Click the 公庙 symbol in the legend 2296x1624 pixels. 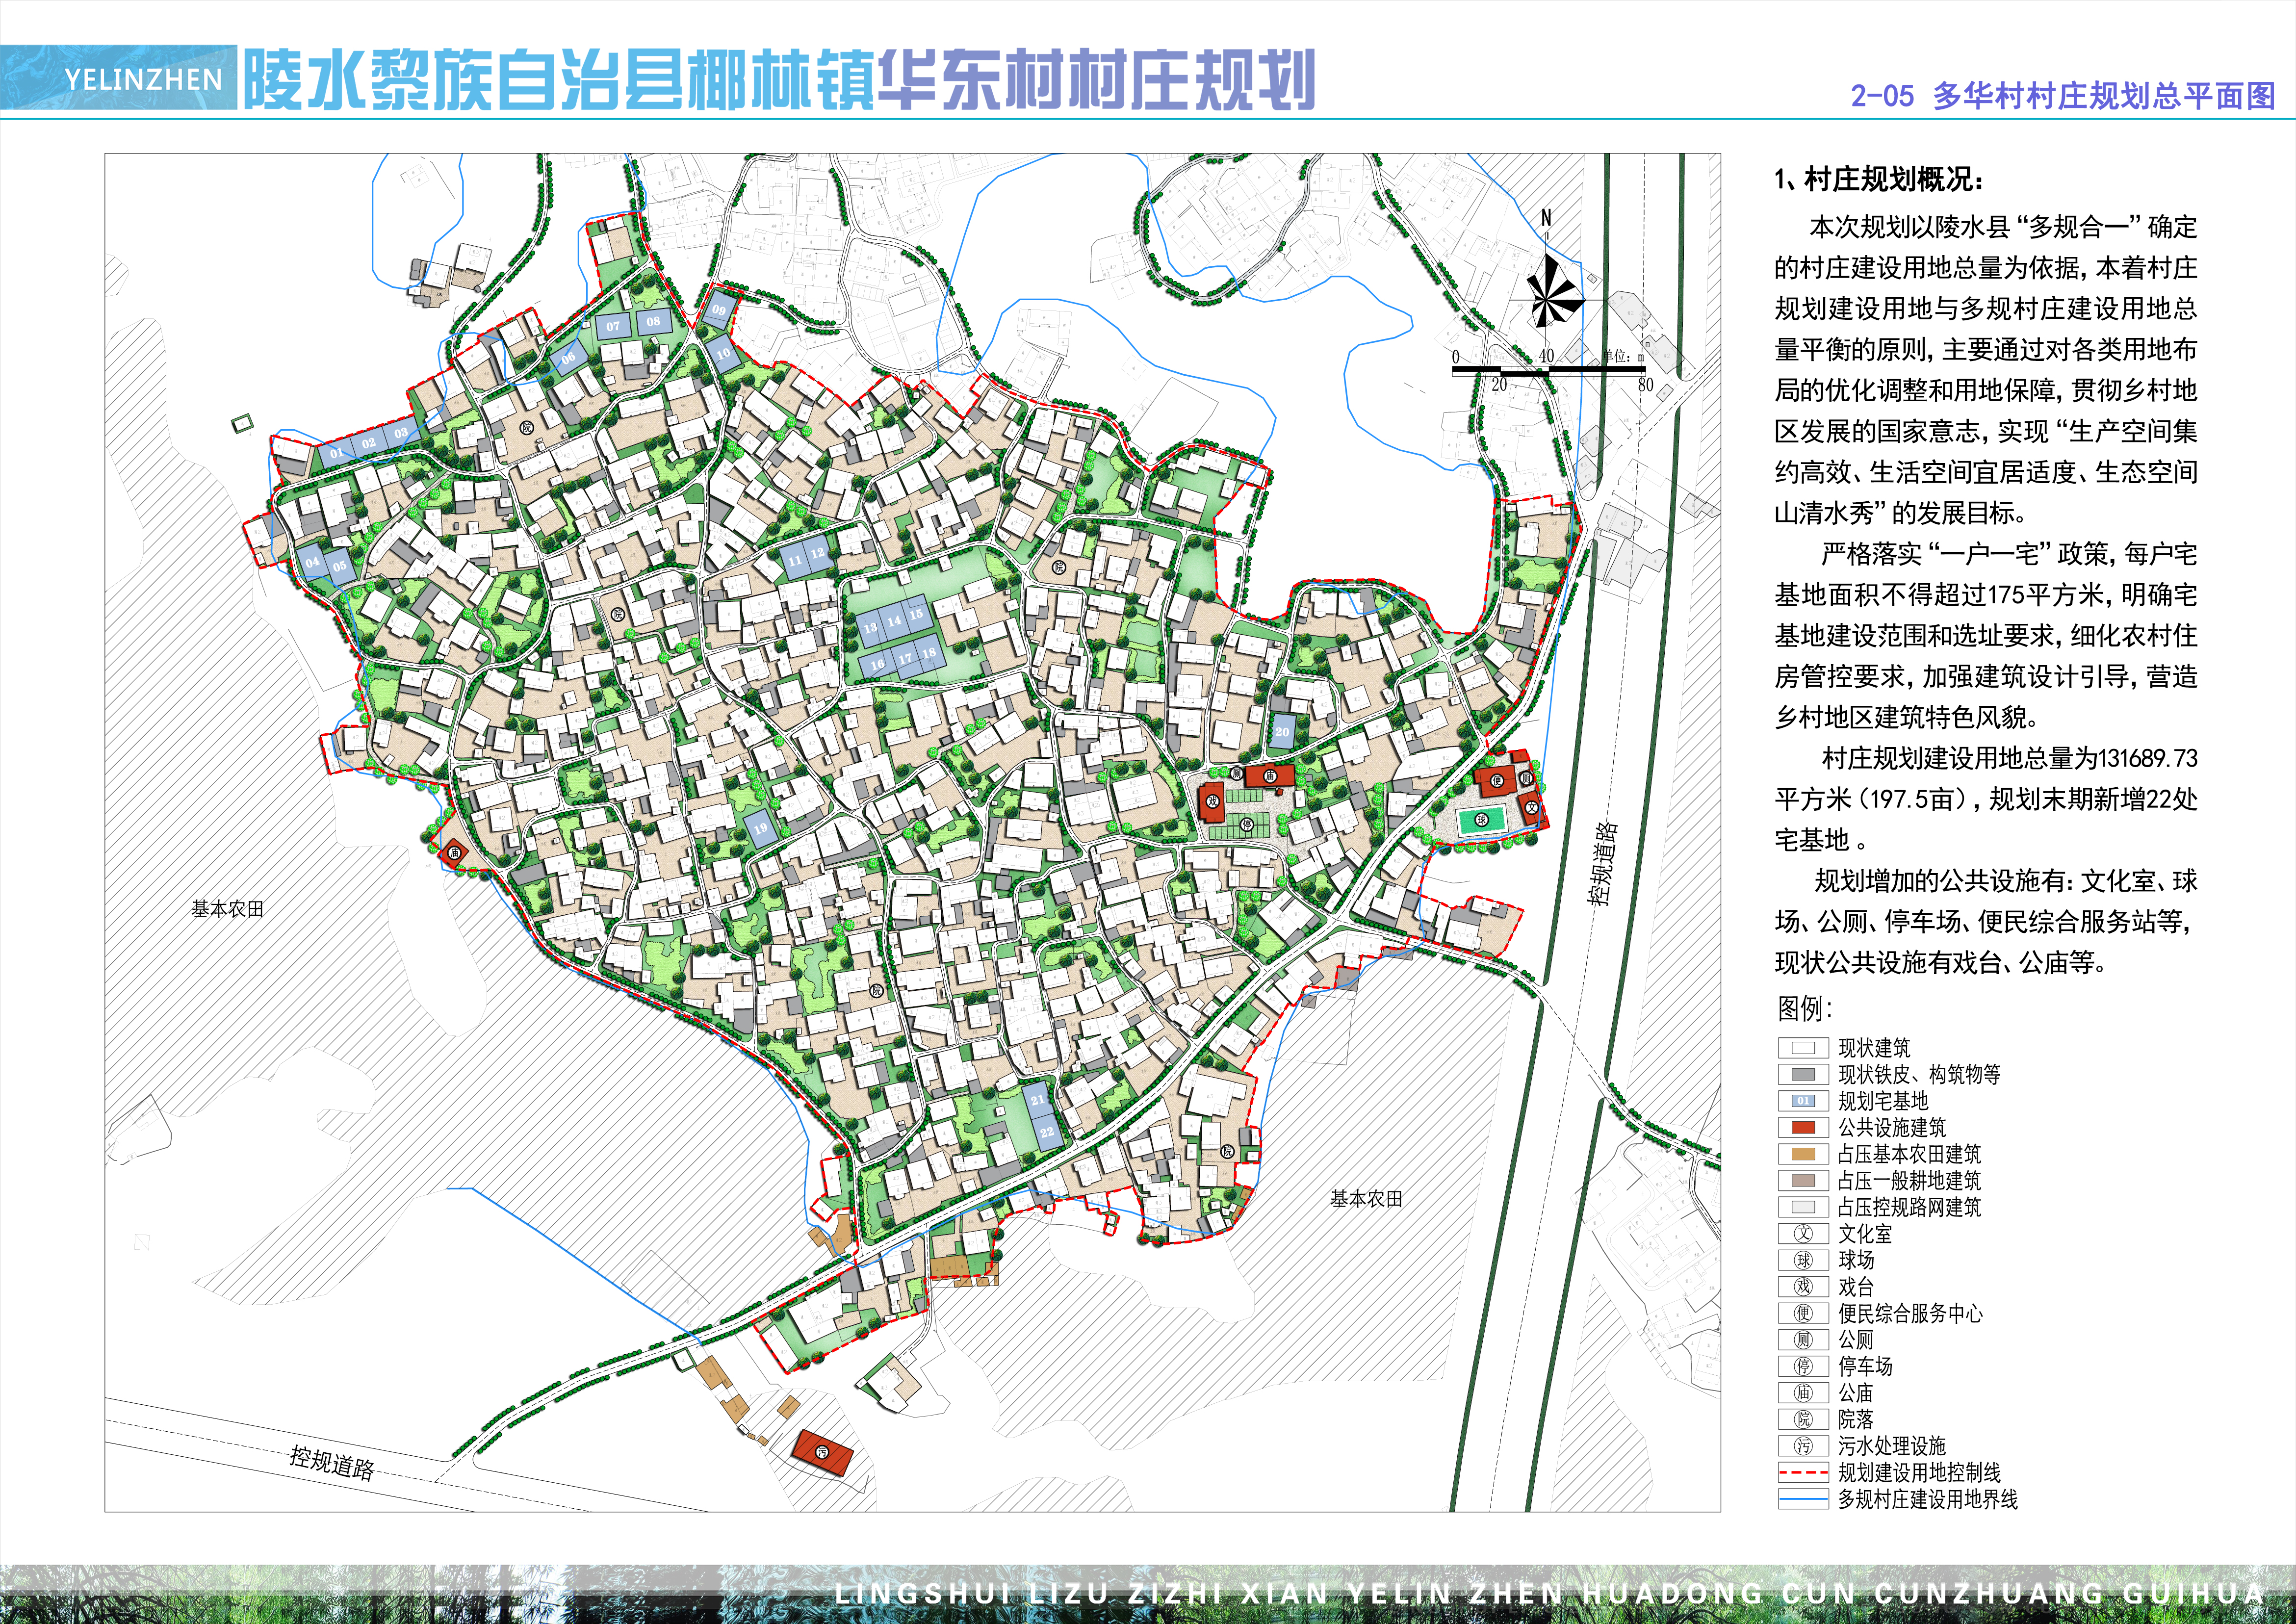[1803, 1392]
